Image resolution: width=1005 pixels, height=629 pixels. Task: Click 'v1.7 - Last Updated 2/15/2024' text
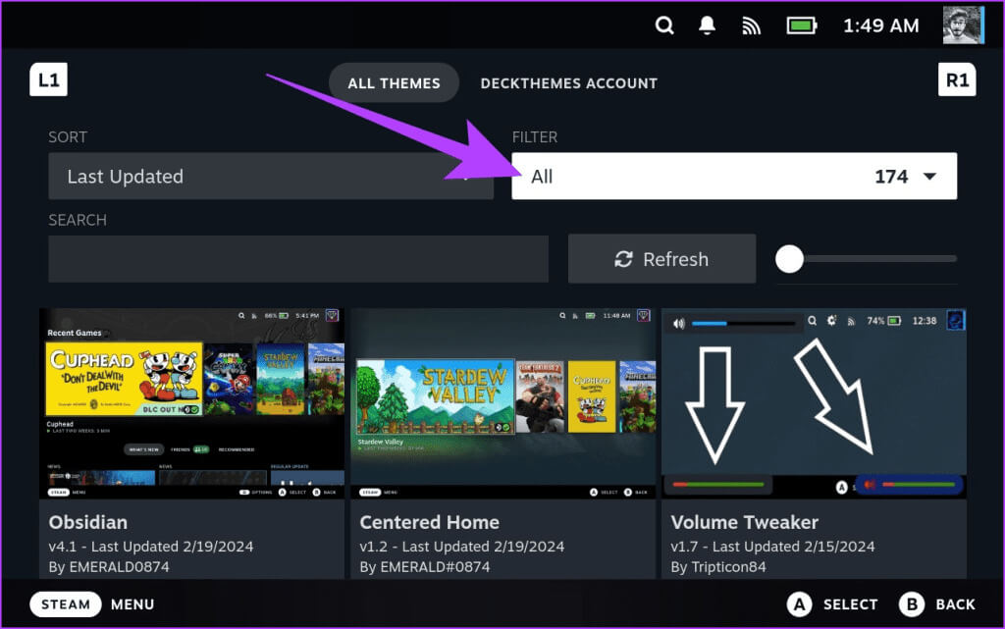point(772,547)
